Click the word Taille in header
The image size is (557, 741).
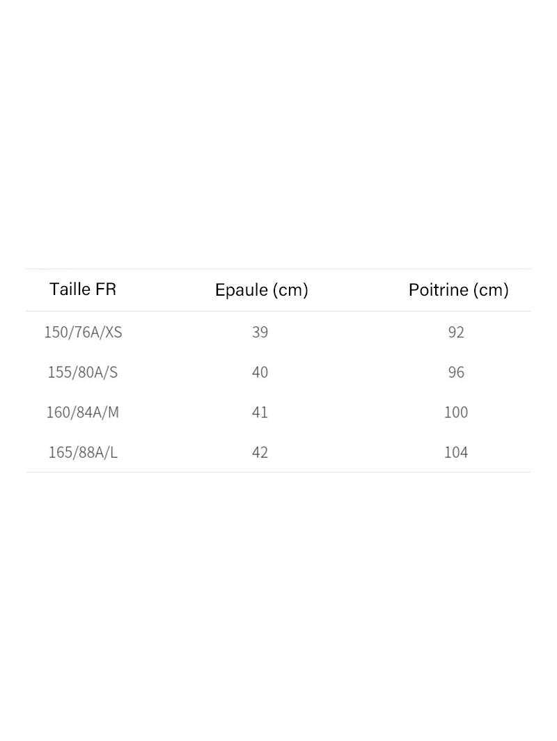tap(70, 289)
